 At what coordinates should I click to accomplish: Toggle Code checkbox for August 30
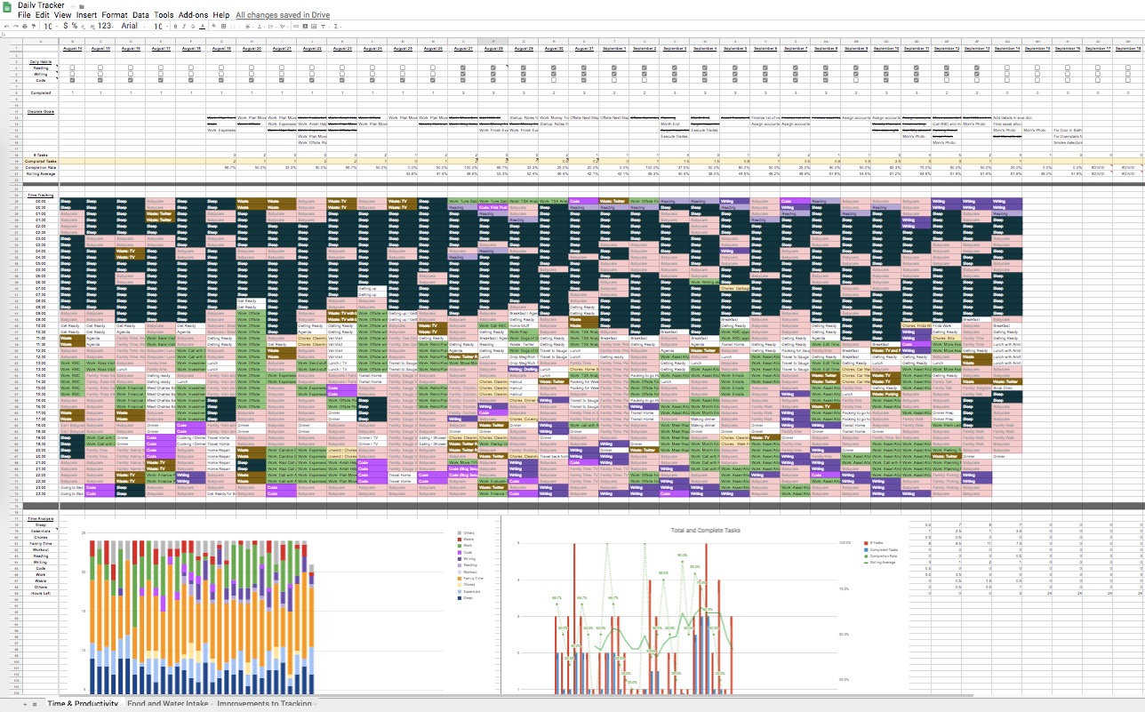[x=553, y=79]
